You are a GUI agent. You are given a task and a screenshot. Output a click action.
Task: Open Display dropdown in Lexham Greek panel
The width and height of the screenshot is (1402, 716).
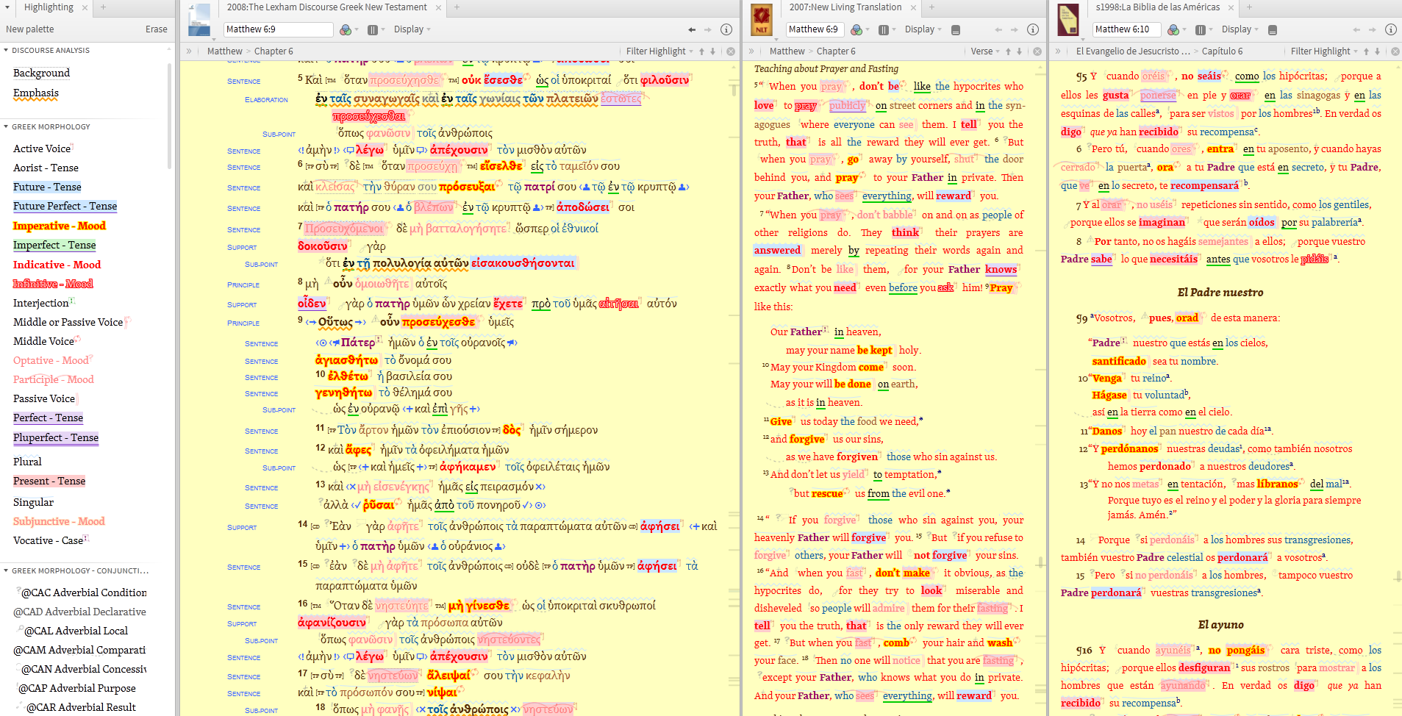click(412, 29)
